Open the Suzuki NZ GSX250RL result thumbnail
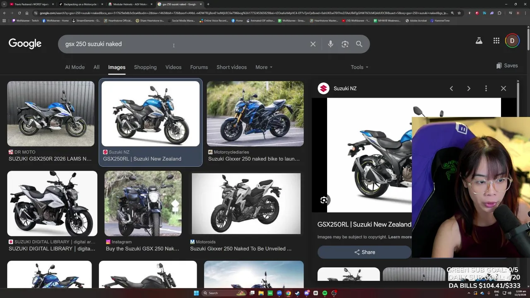The image size is (530, 298). pos(150,114)
